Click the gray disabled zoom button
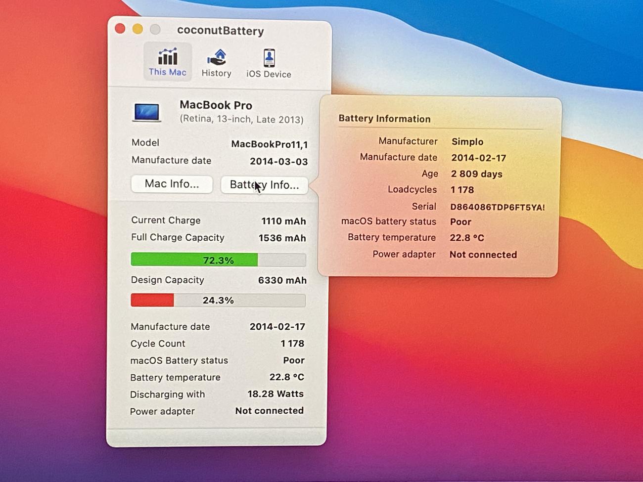 click(x=155, y=30)
